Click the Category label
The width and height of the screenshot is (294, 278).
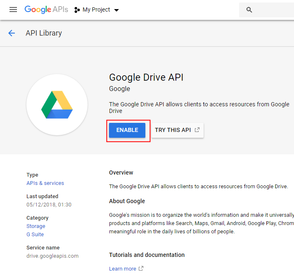(x=37, y=218)
